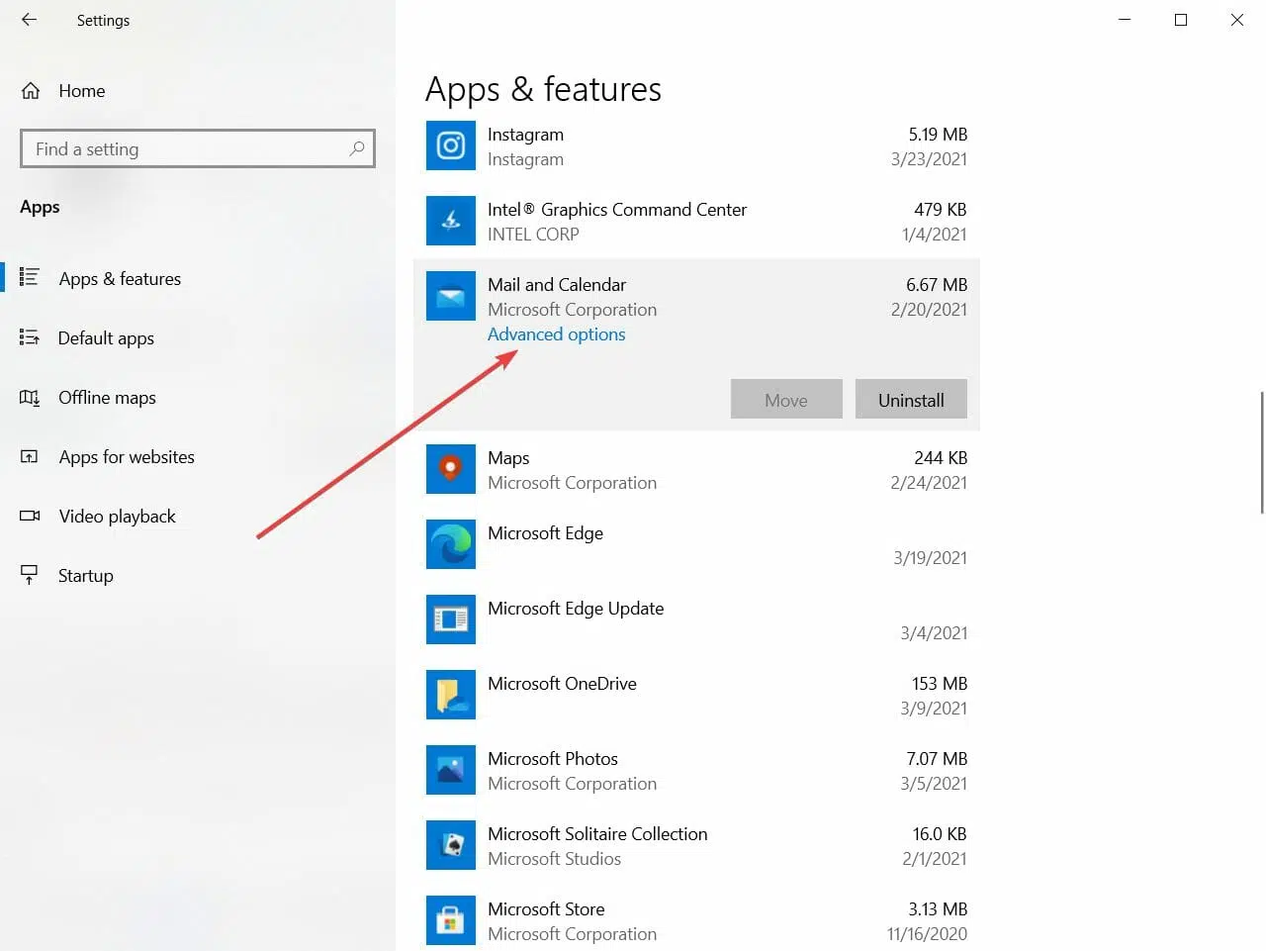Click the 11/16/2020 install date
Screen dimensions: 1266x951
pyautogui.click(x=927, y=934)
